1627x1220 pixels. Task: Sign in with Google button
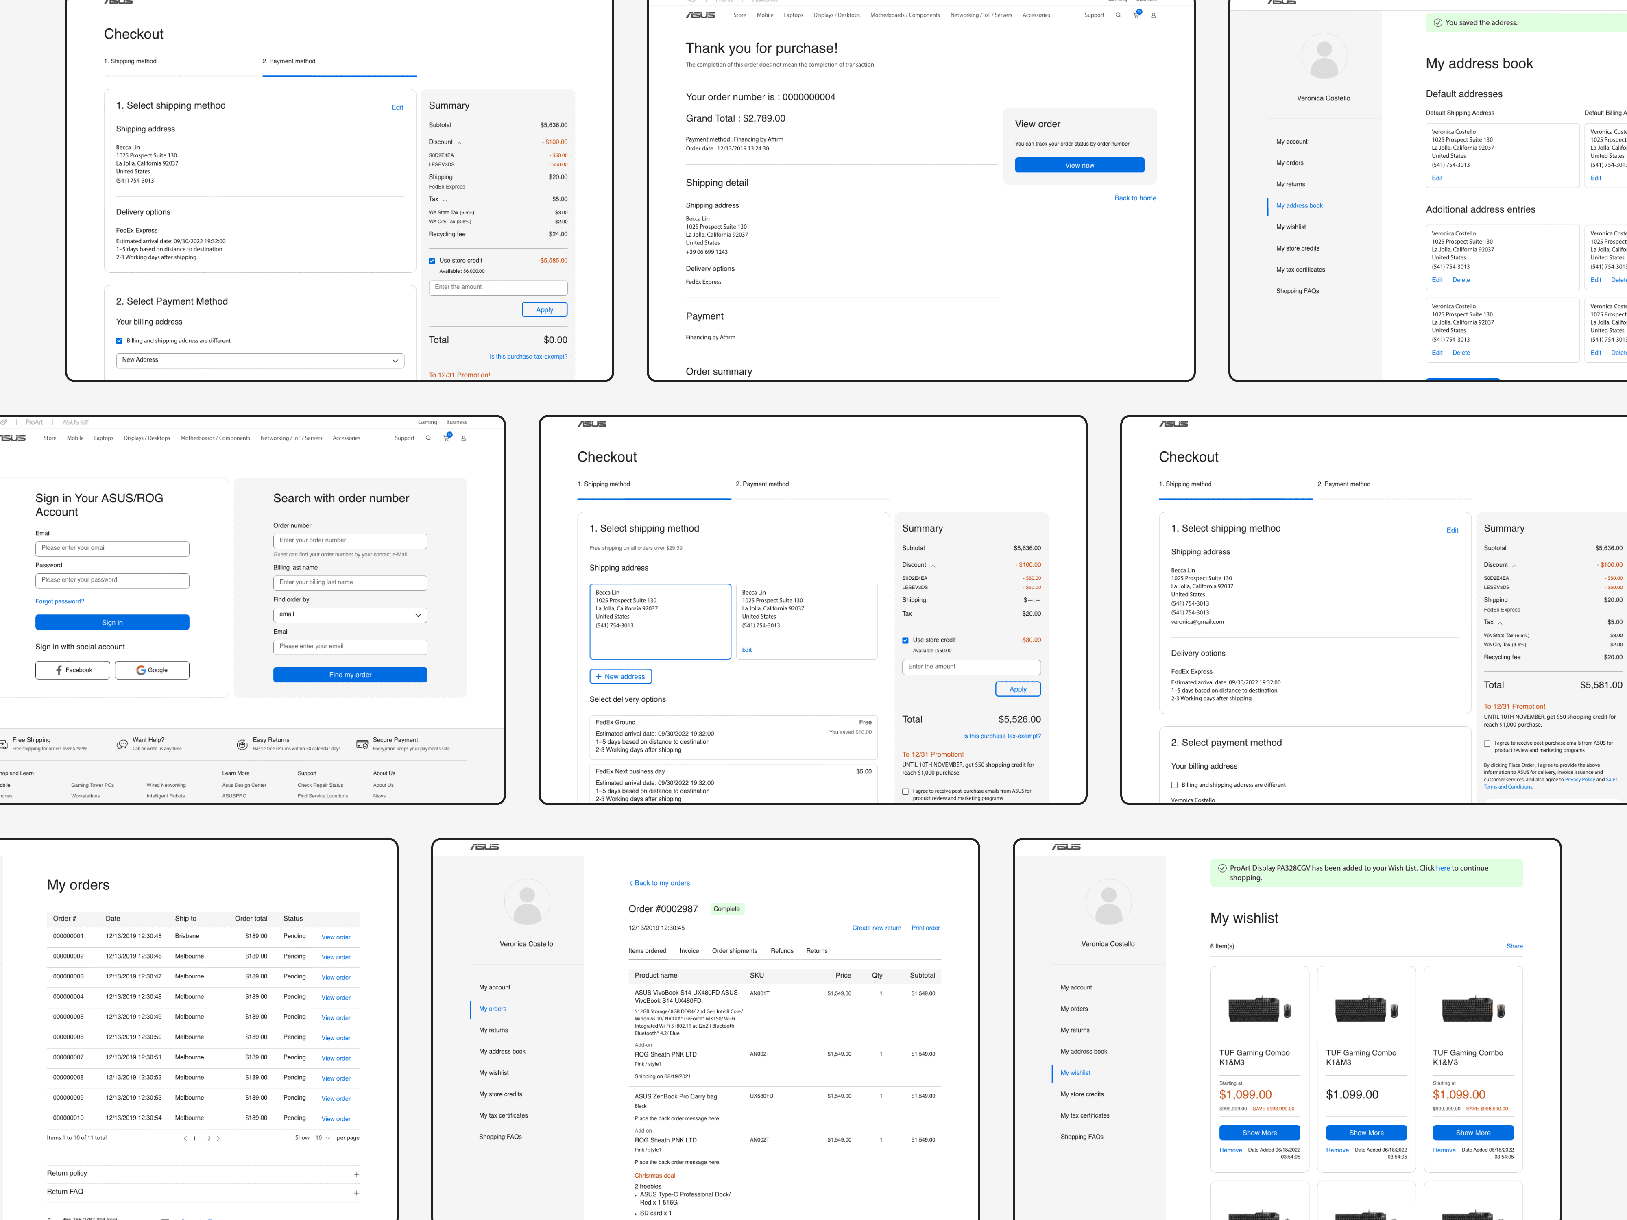click(152, 670)
